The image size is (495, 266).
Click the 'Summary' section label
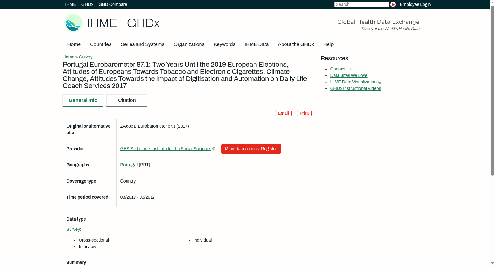(x=76, y=262)
